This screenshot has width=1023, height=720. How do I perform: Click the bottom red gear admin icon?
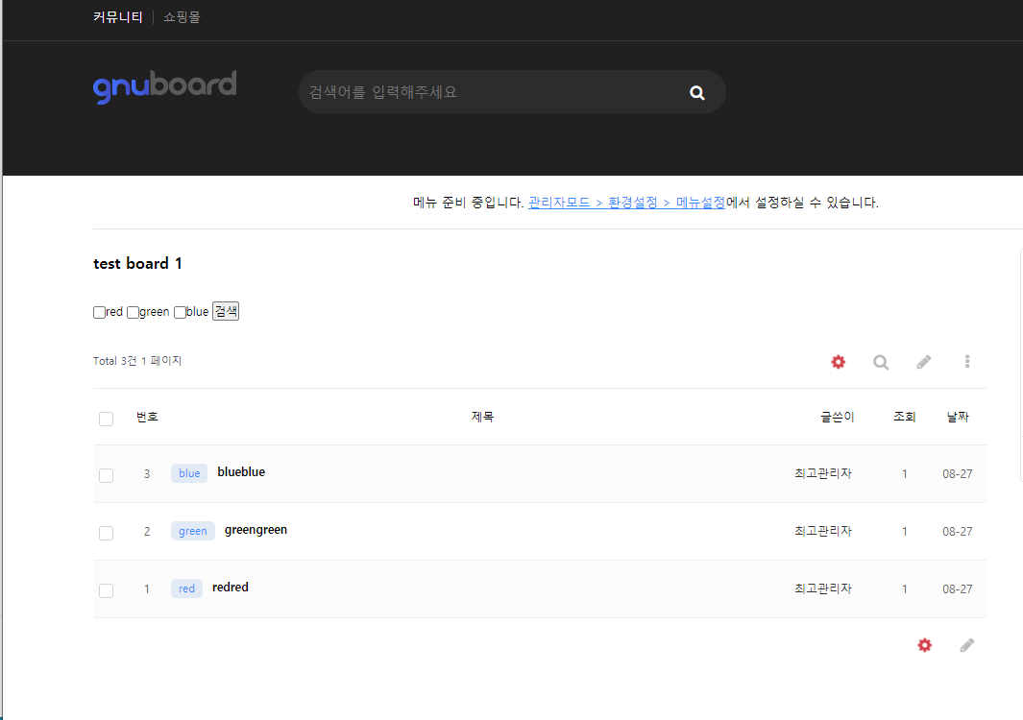pos(924,645)
